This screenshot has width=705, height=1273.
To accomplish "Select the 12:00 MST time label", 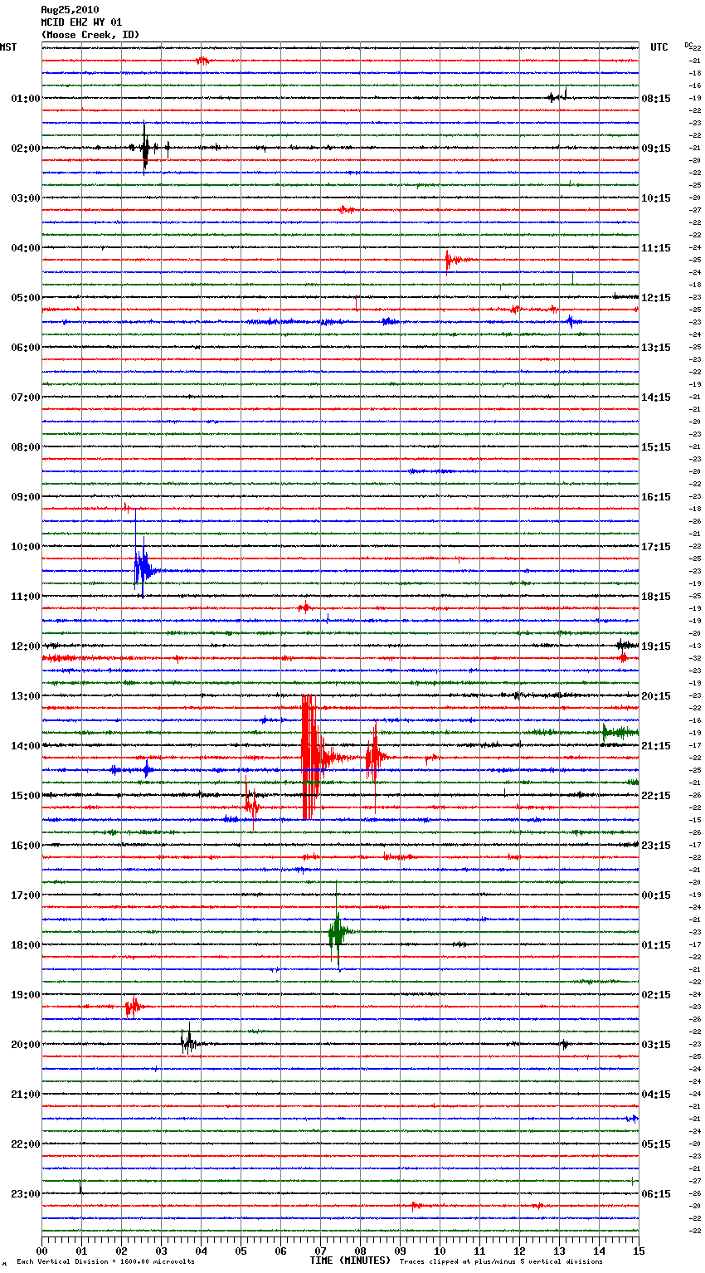I will click(26, 646).
